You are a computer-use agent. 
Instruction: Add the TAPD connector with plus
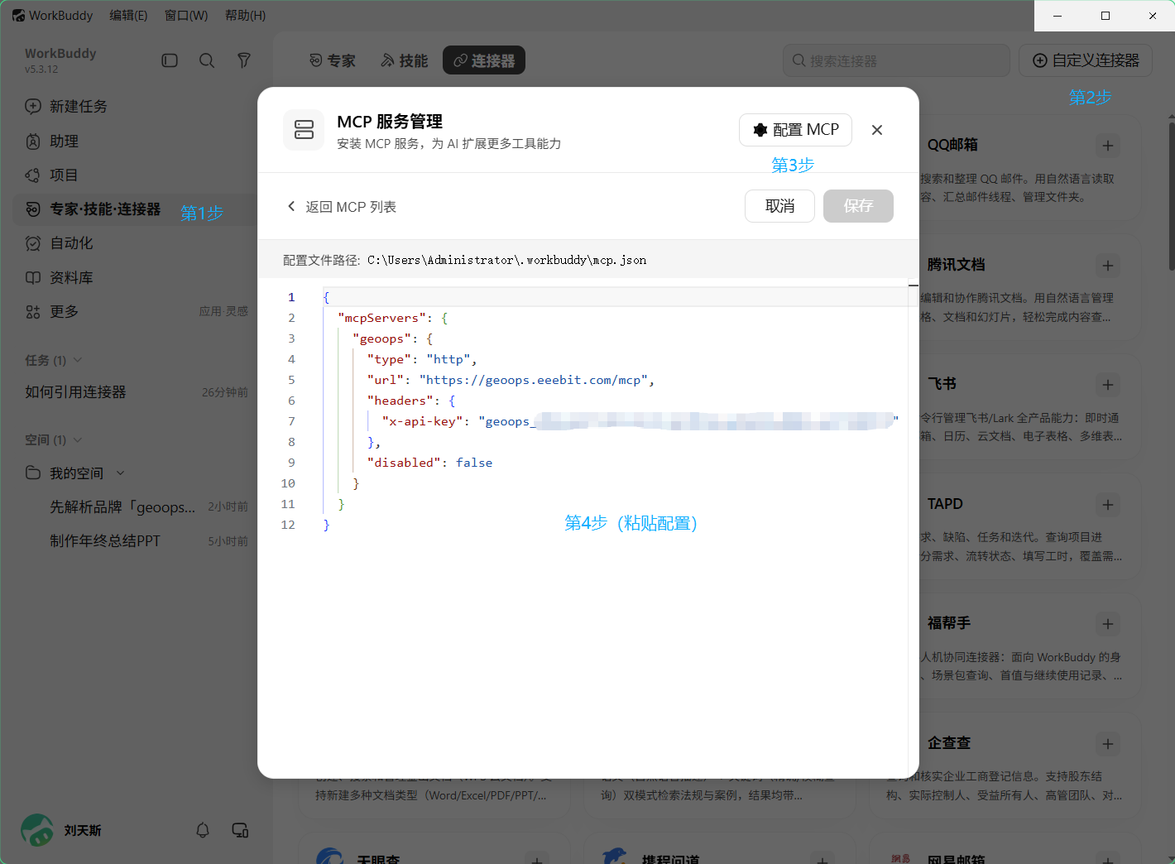click(1107, 505)
